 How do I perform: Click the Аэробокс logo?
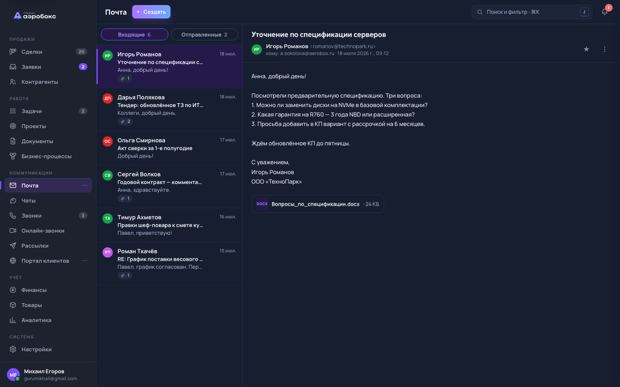[35, 16]
